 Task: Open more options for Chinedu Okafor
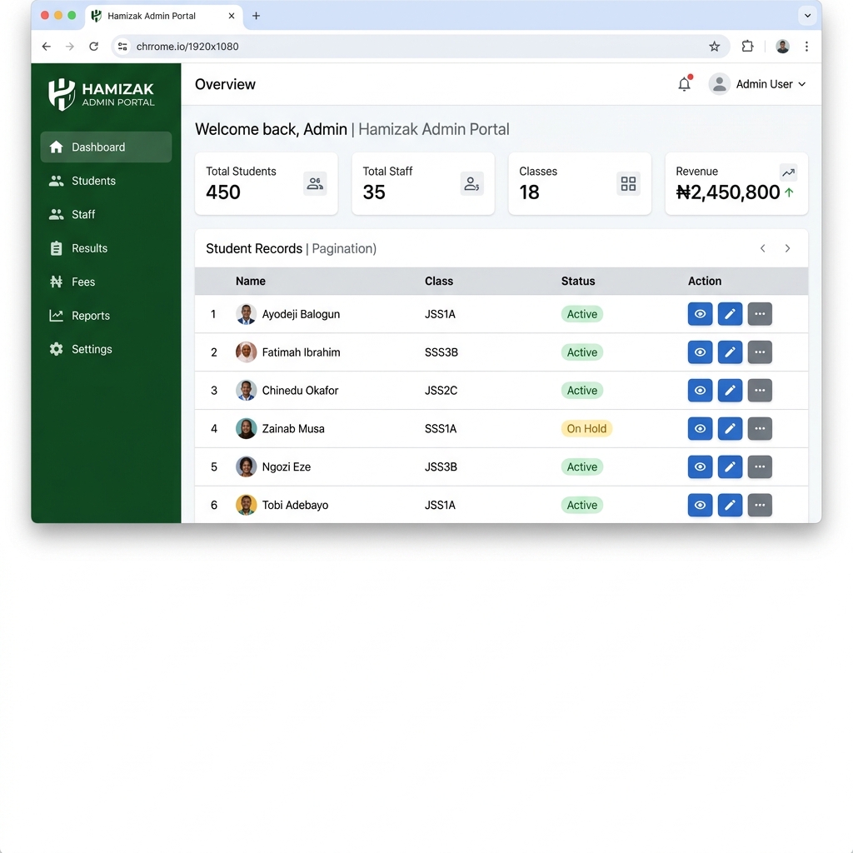click(x=760, y=390)
